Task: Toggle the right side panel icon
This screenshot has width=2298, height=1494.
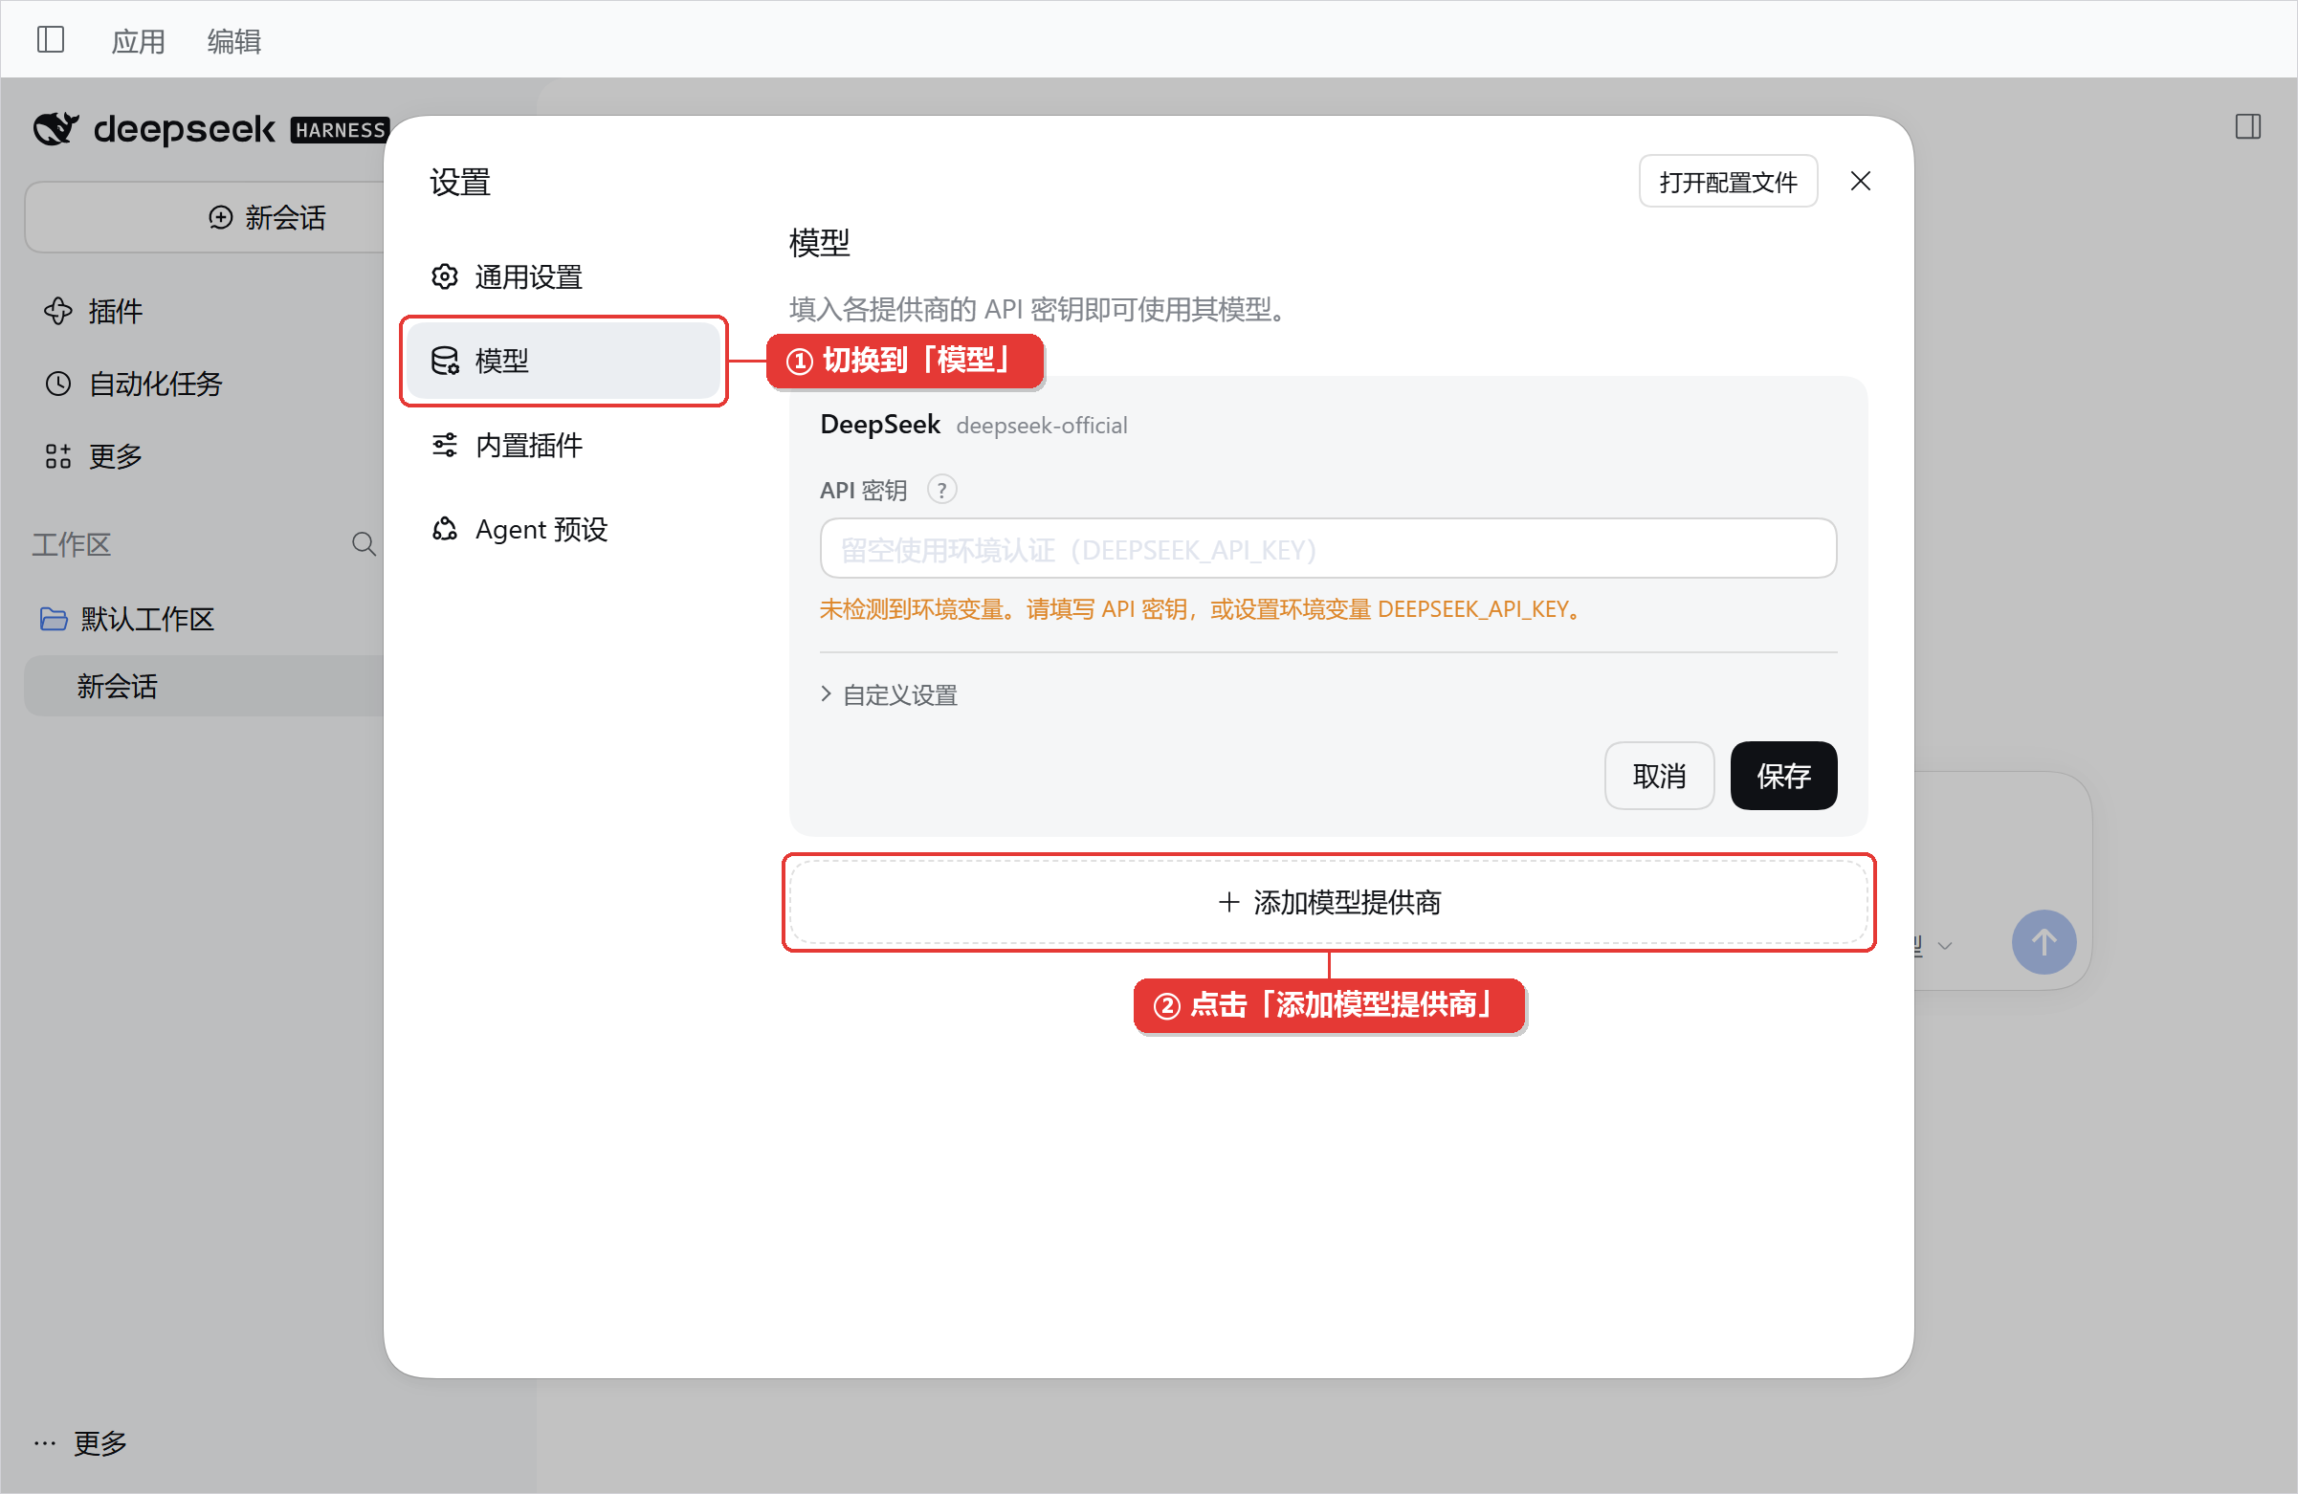Action: (x=2248, y=126)
